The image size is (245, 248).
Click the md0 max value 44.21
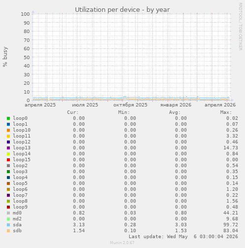pos(231,213)
